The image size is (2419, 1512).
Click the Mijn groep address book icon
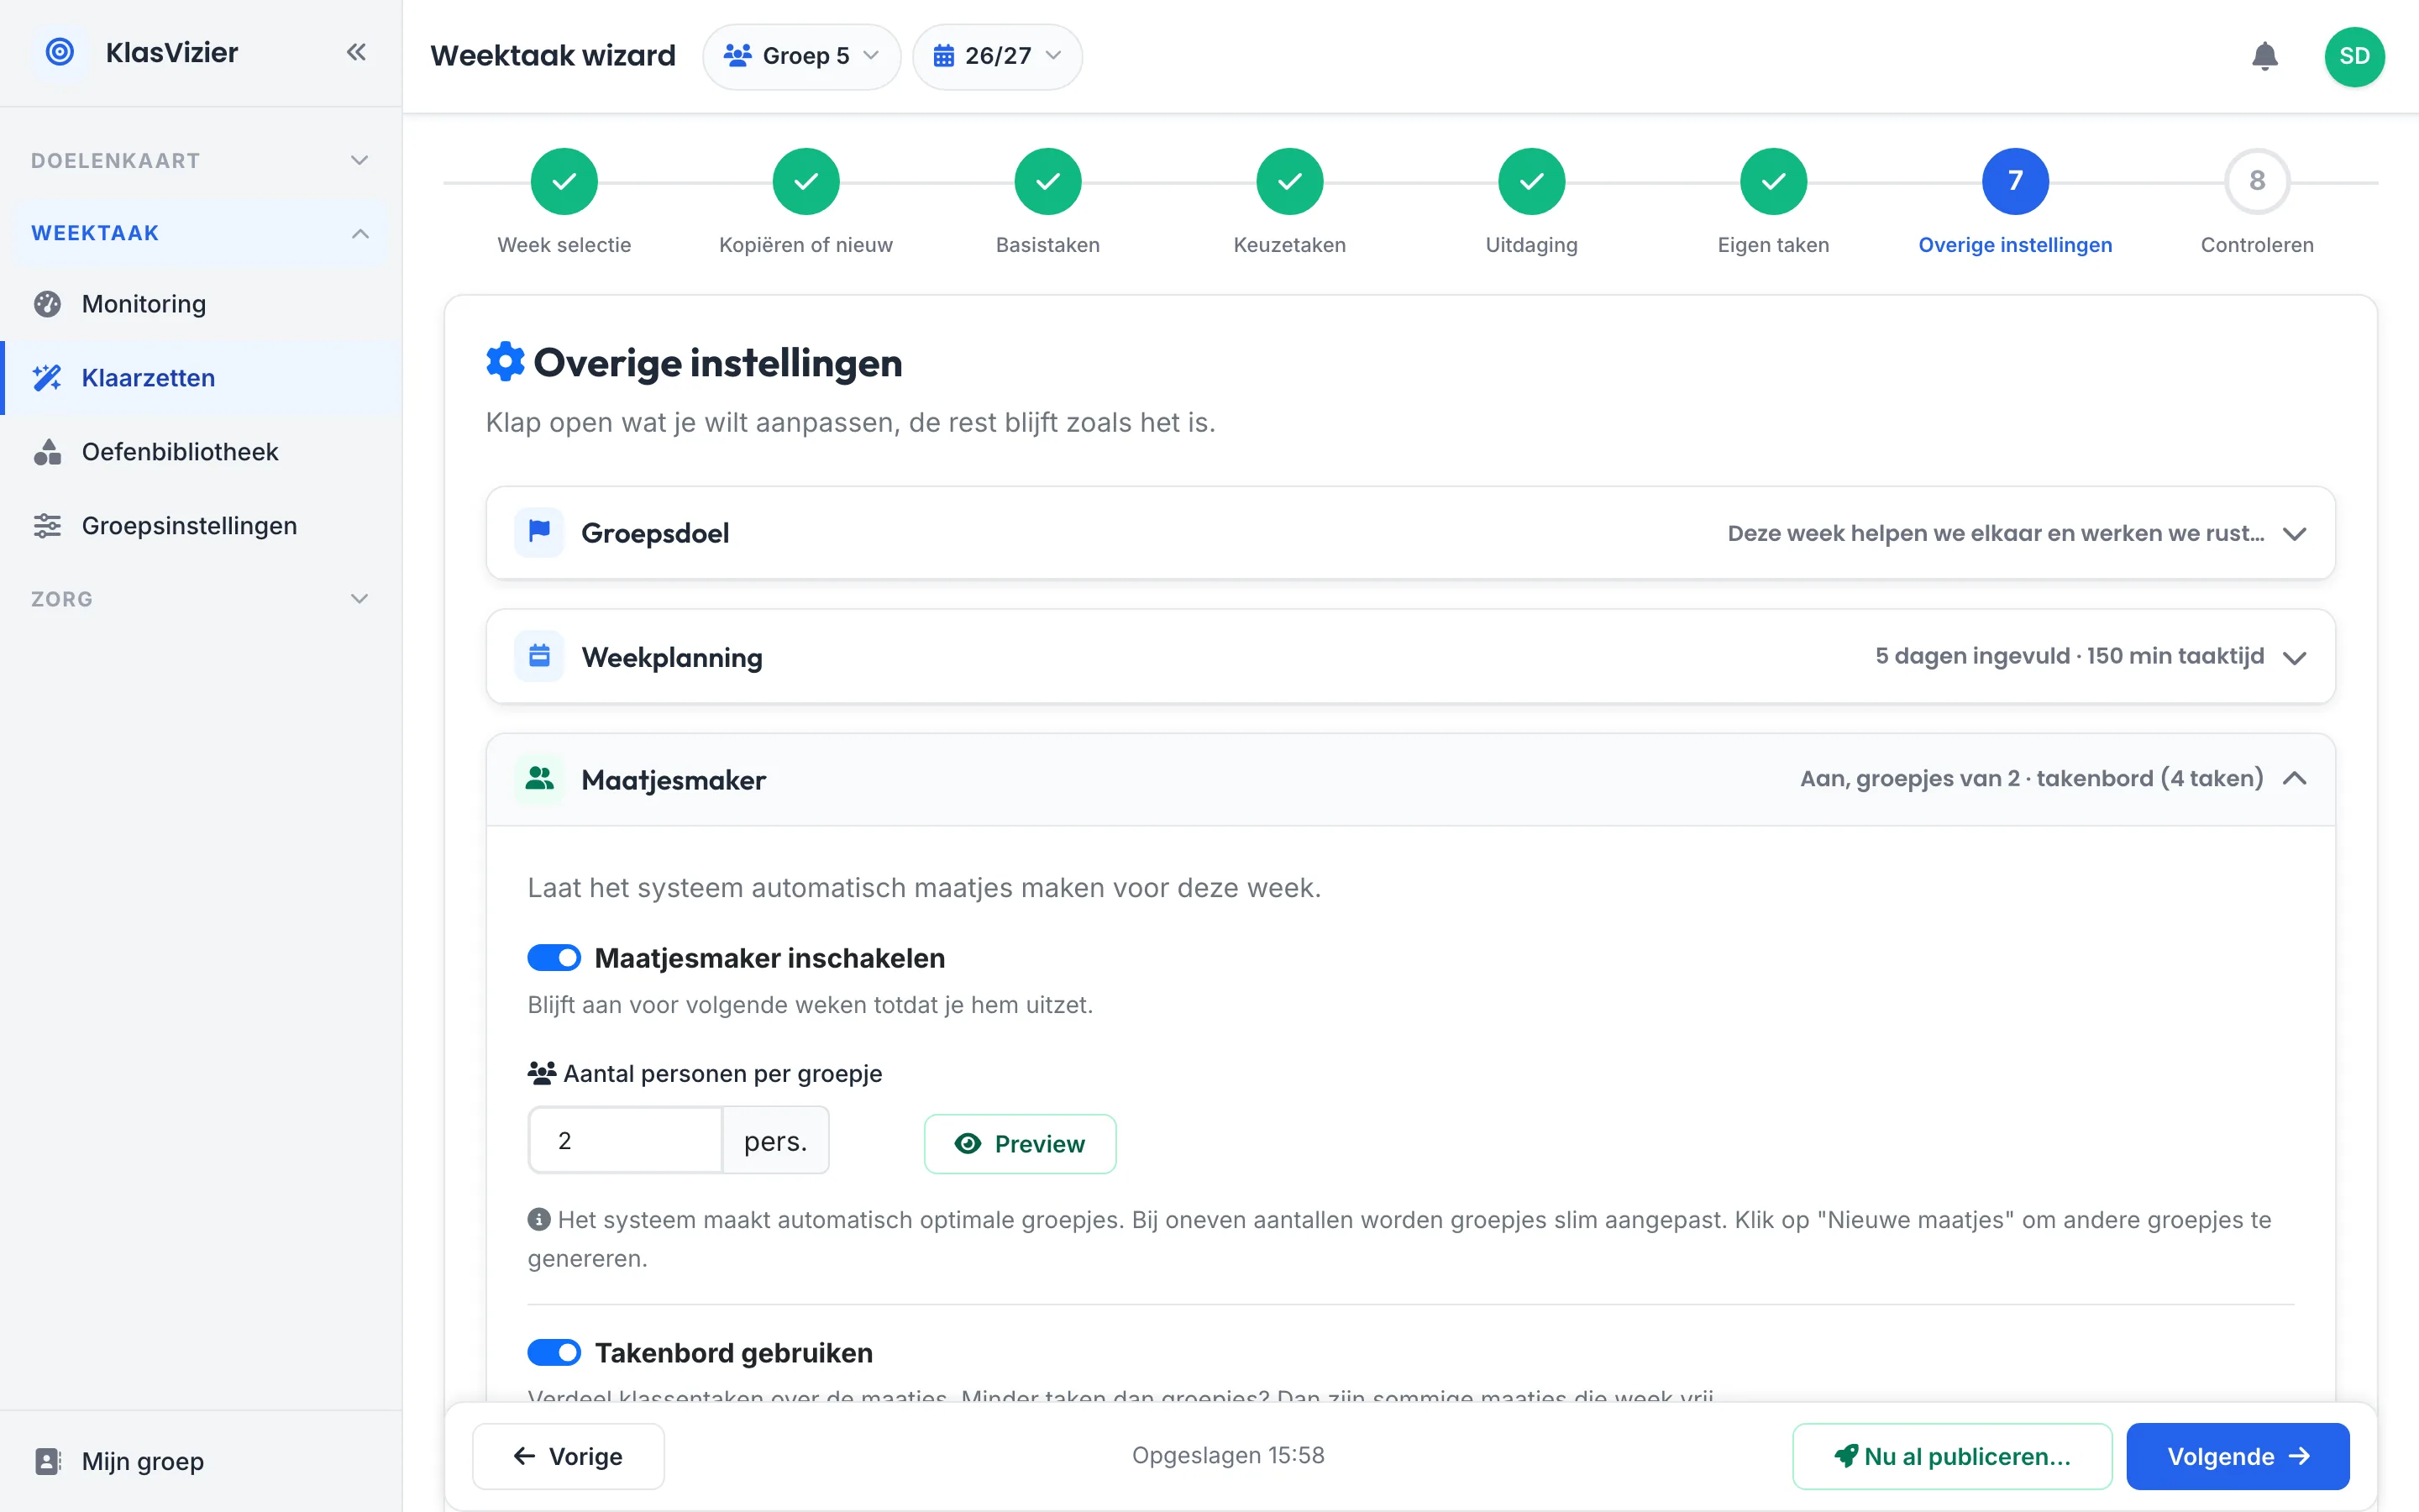(x=47, y=1461)
